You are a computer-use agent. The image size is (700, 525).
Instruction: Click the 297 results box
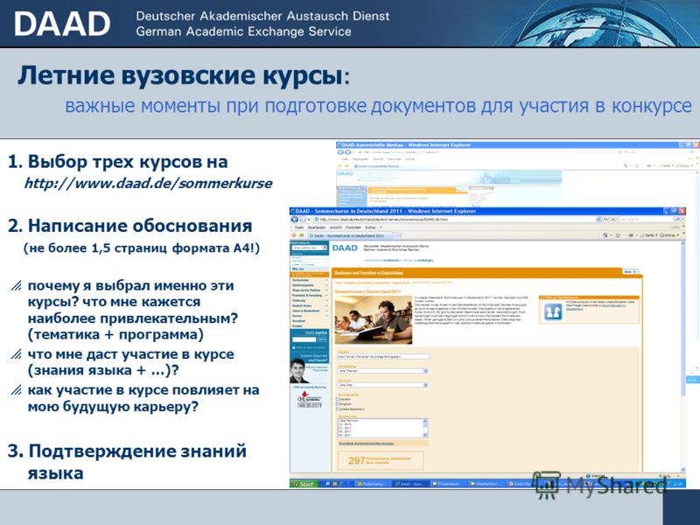(x=381, y=460)
